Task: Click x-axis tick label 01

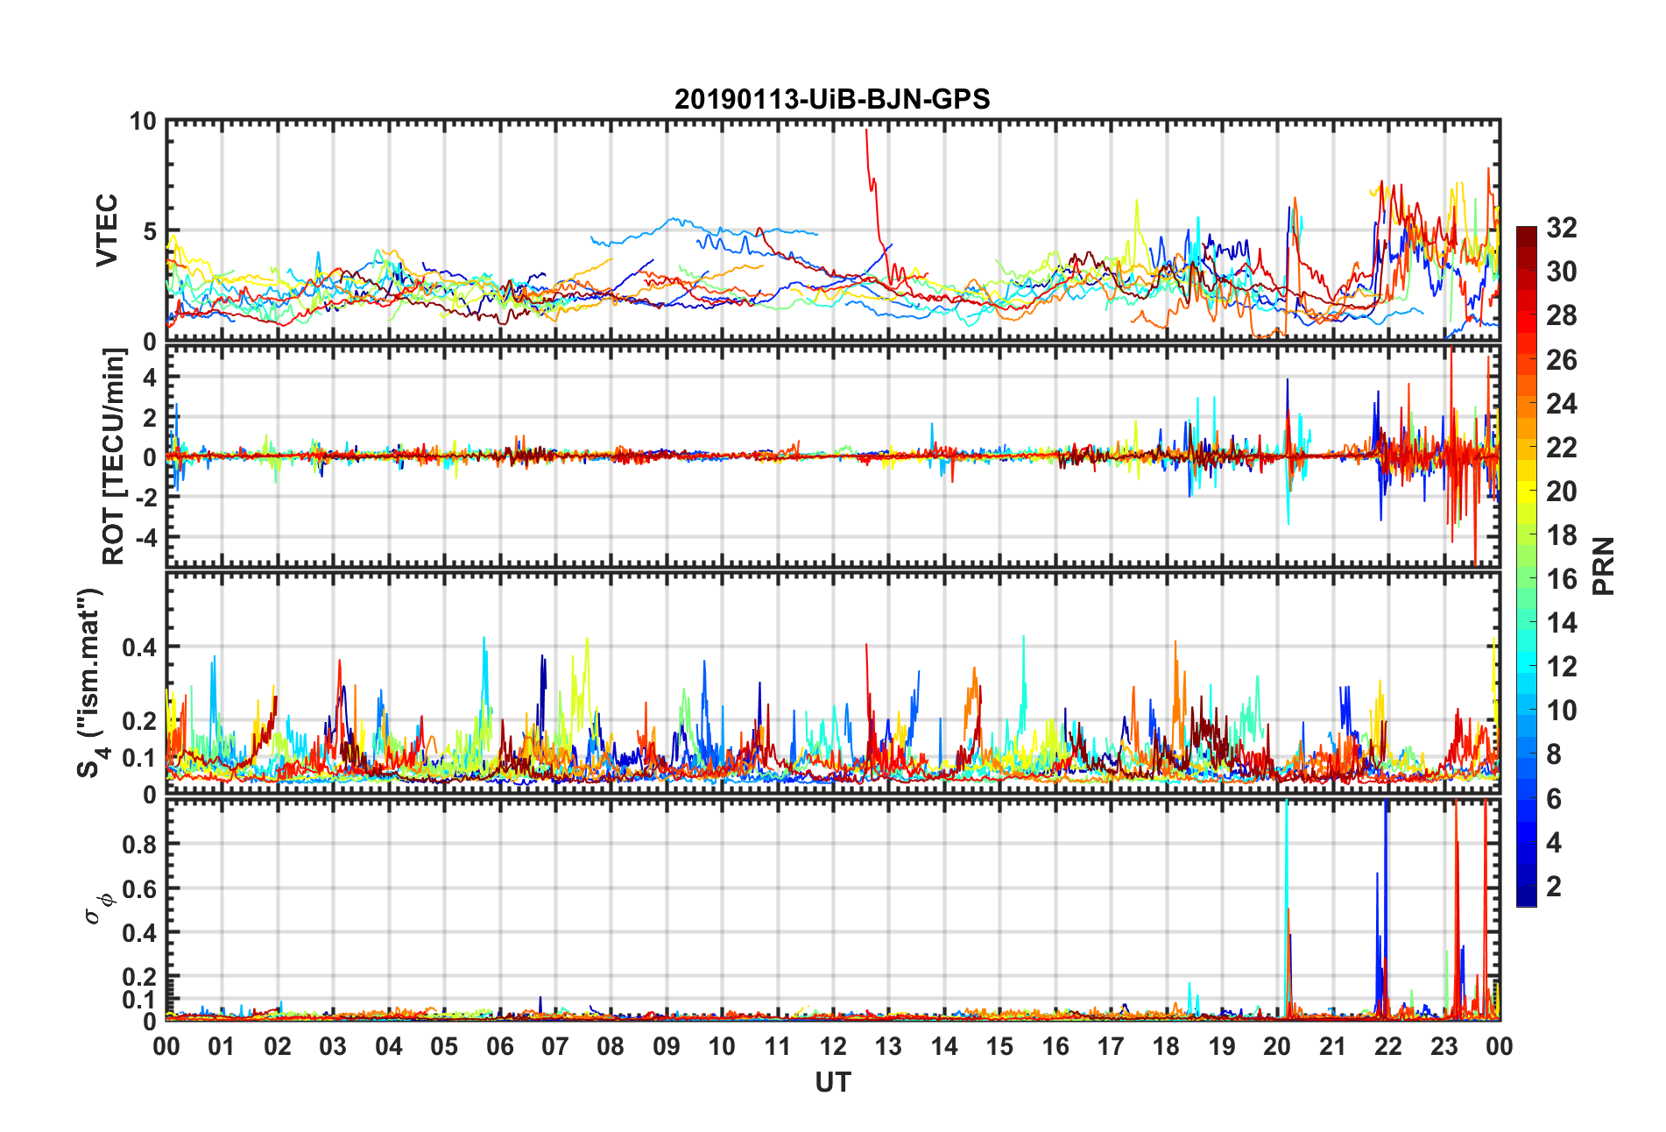Action: coord(222,1046)
